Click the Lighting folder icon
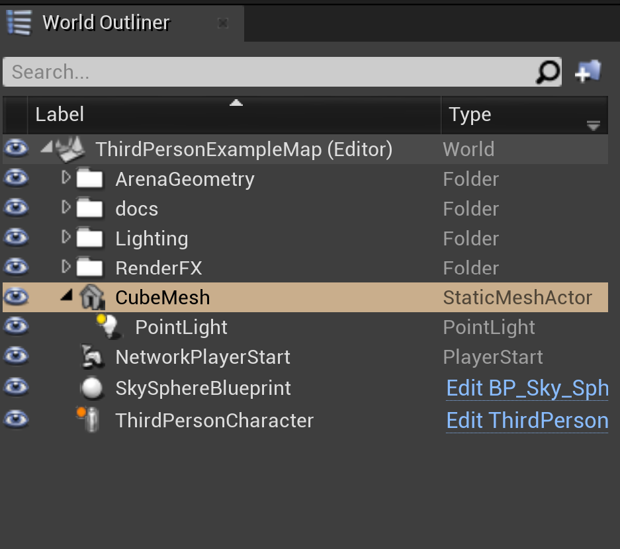Screen dimensions: 620x549 (90, 238)
